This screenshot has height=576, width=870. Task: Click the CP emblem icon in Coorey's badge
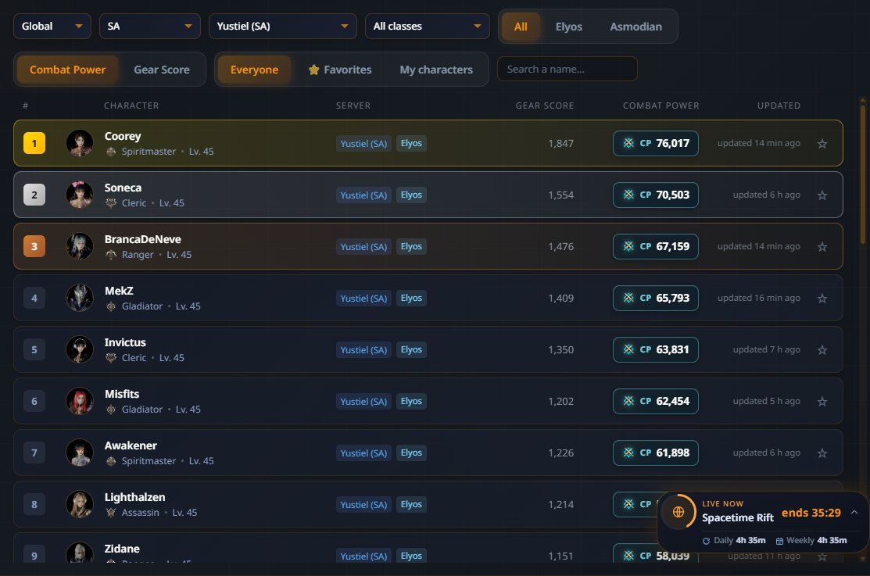point(628,143)
